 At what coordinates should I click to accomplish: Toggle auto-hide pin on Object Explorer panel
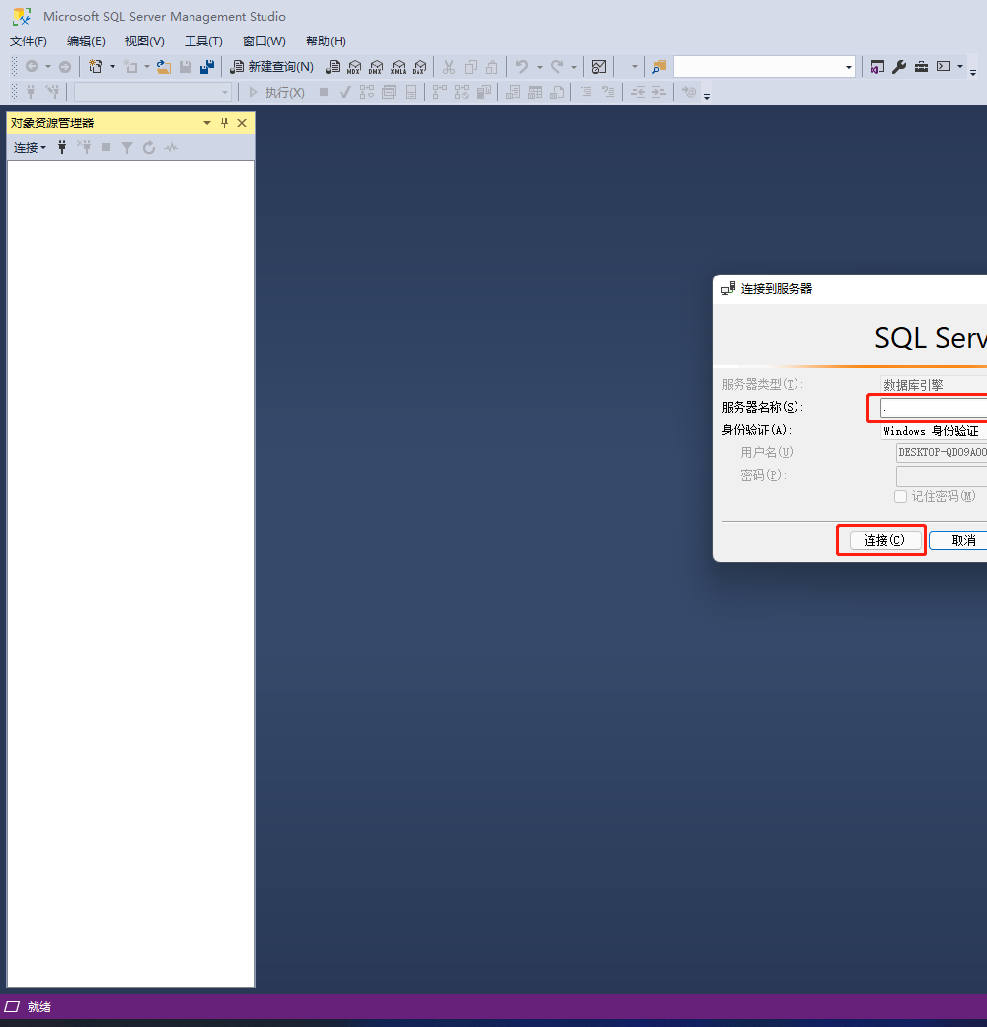click(x=224, y=122)
